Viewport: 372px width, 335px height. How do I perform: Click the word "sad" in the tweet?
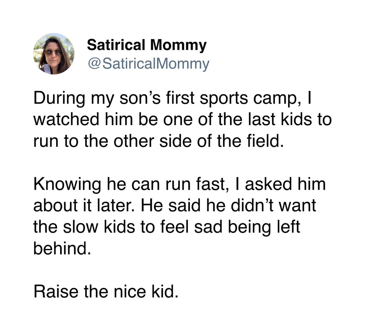pyautogui.click(x=209, y=227)
